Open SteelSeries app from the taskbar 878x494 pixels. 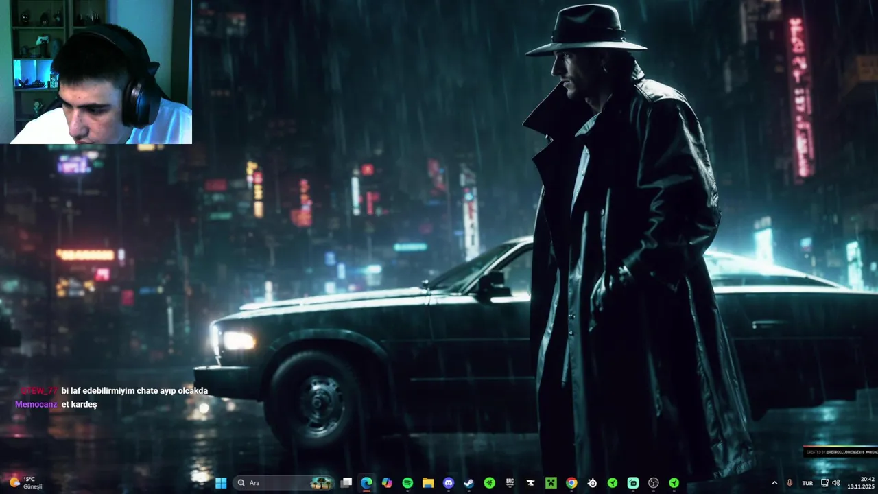(x=592, y=483)
